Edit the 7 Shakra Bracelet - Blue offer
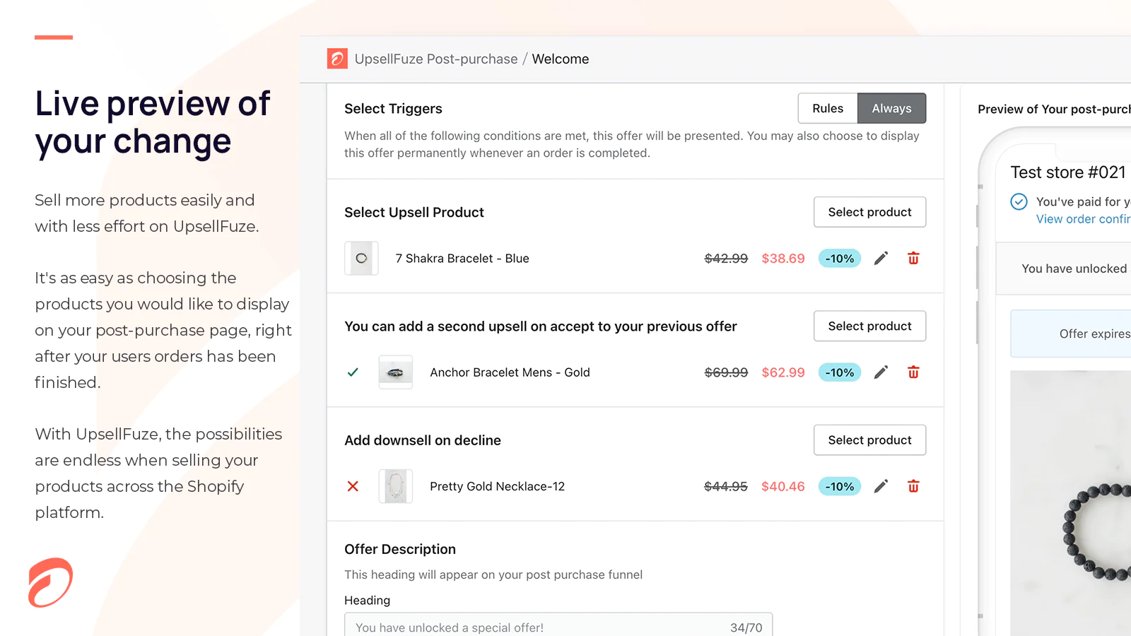 click(x=881, y=259)
